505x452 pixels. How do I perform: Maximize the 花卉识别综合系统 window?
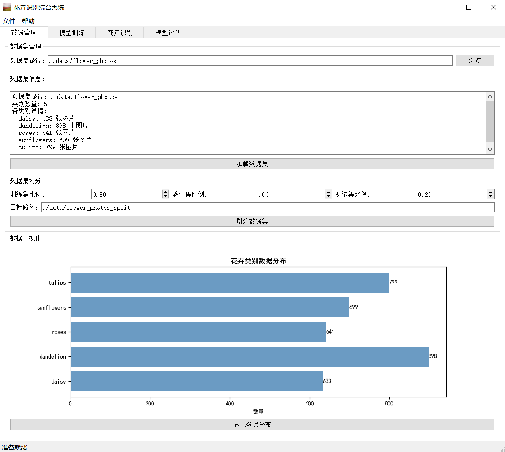pyautogui.click(x=469, y=7)
